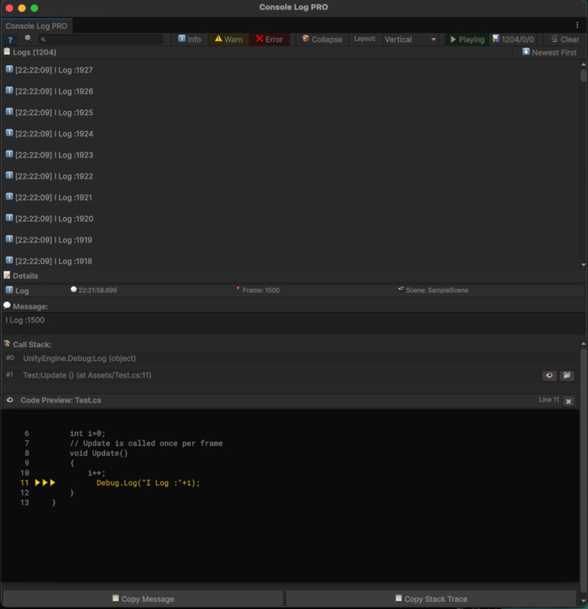Click highlighted Debug.Log code line 11
The image size is (588, 609).
148,483
